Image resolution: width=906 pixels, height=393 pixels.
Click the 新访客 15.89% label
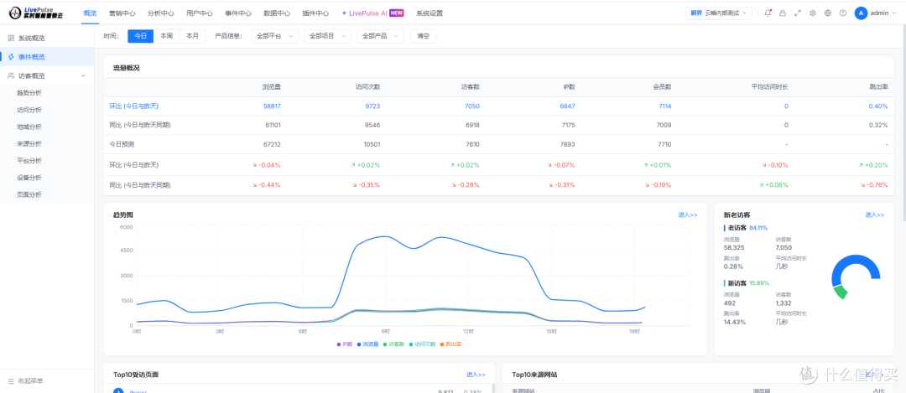coord(748,283)
